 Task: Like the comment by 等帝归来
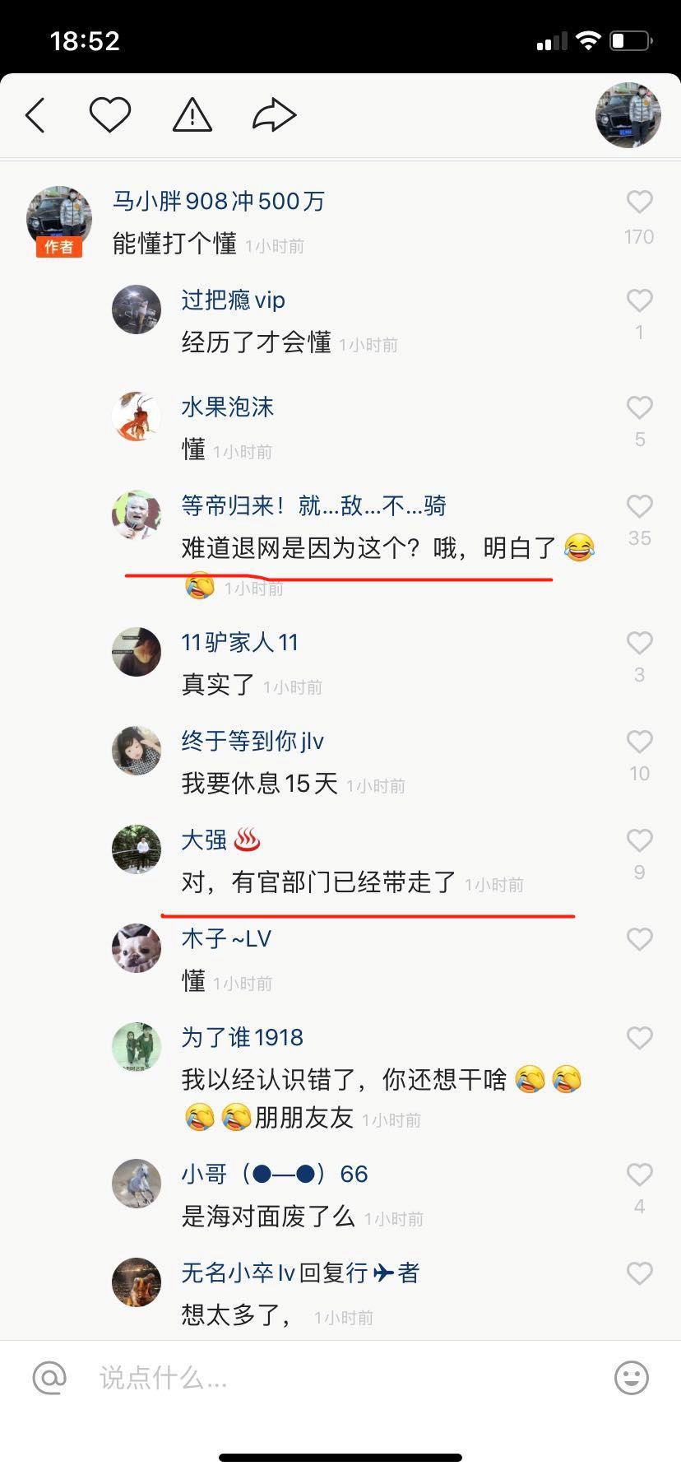639,506
